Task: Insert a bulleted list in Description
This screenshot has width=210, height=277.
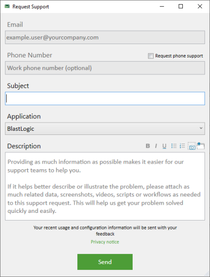Action: tap(174, 146)
